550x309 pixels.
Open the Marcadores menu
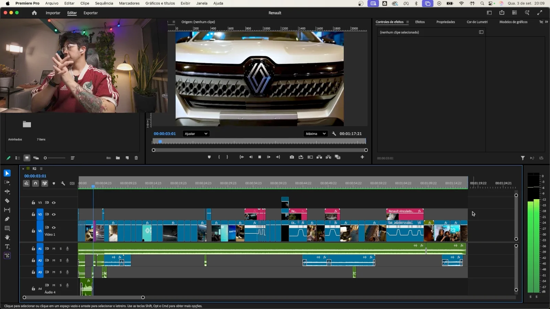[129, 3]
